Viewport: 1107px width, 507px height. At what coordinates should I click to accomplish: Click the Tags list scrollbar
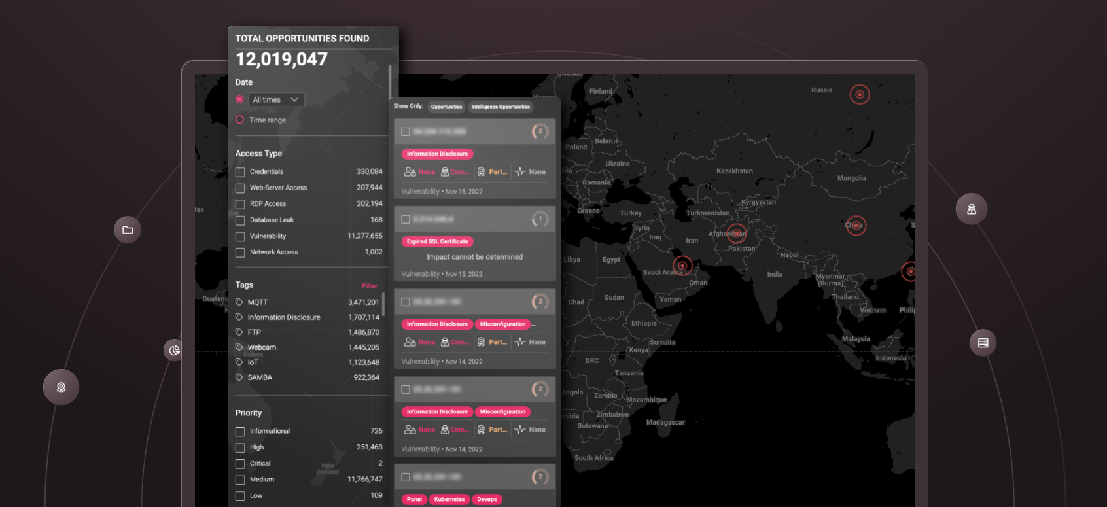pos(383,304)
